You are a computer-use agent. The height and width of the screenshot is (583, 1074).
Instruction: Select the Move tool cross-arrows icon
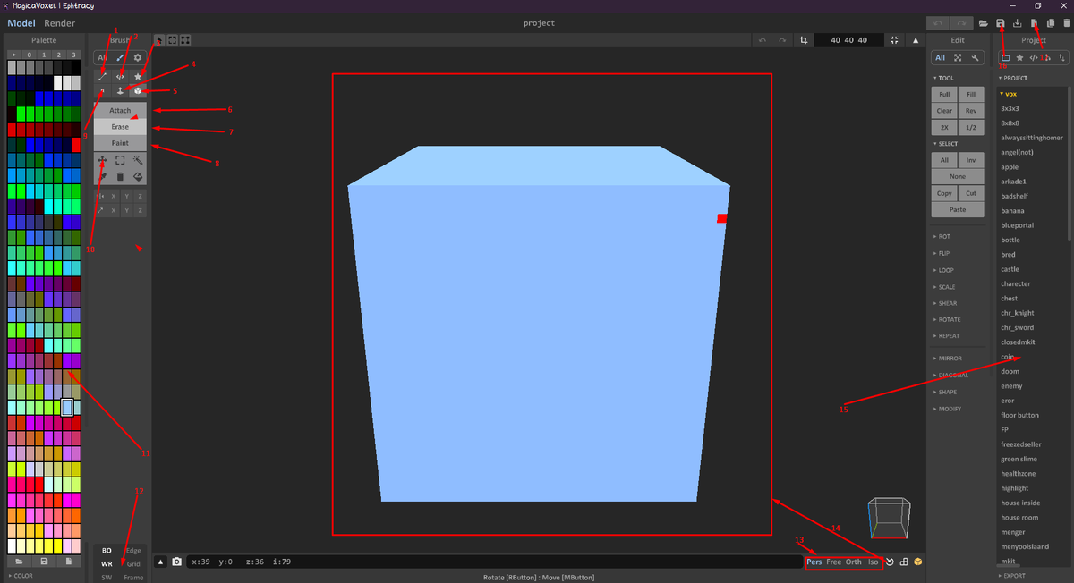pyautogui.click(x=102, y=160)
